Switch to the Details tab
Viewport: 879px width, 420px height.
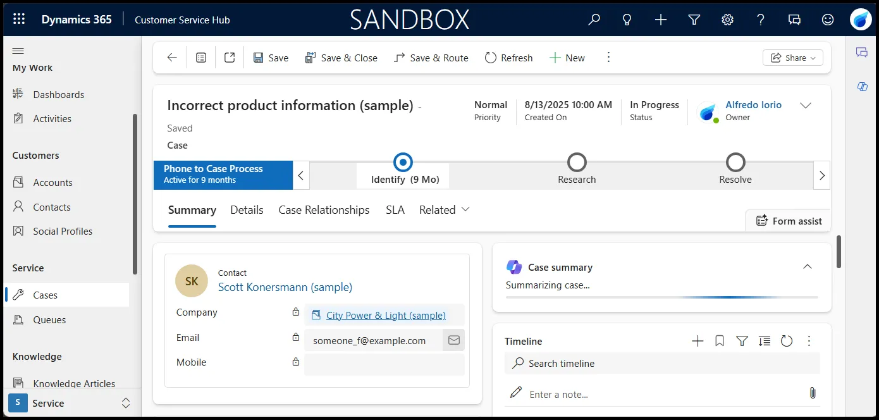tap(247, 210)
